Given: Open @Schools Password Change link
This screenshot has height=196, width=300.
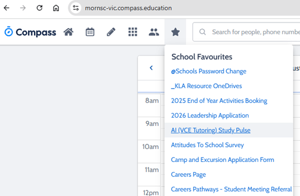Looking at the screenshot, I should pyautogui.click(x=209, y=71).
